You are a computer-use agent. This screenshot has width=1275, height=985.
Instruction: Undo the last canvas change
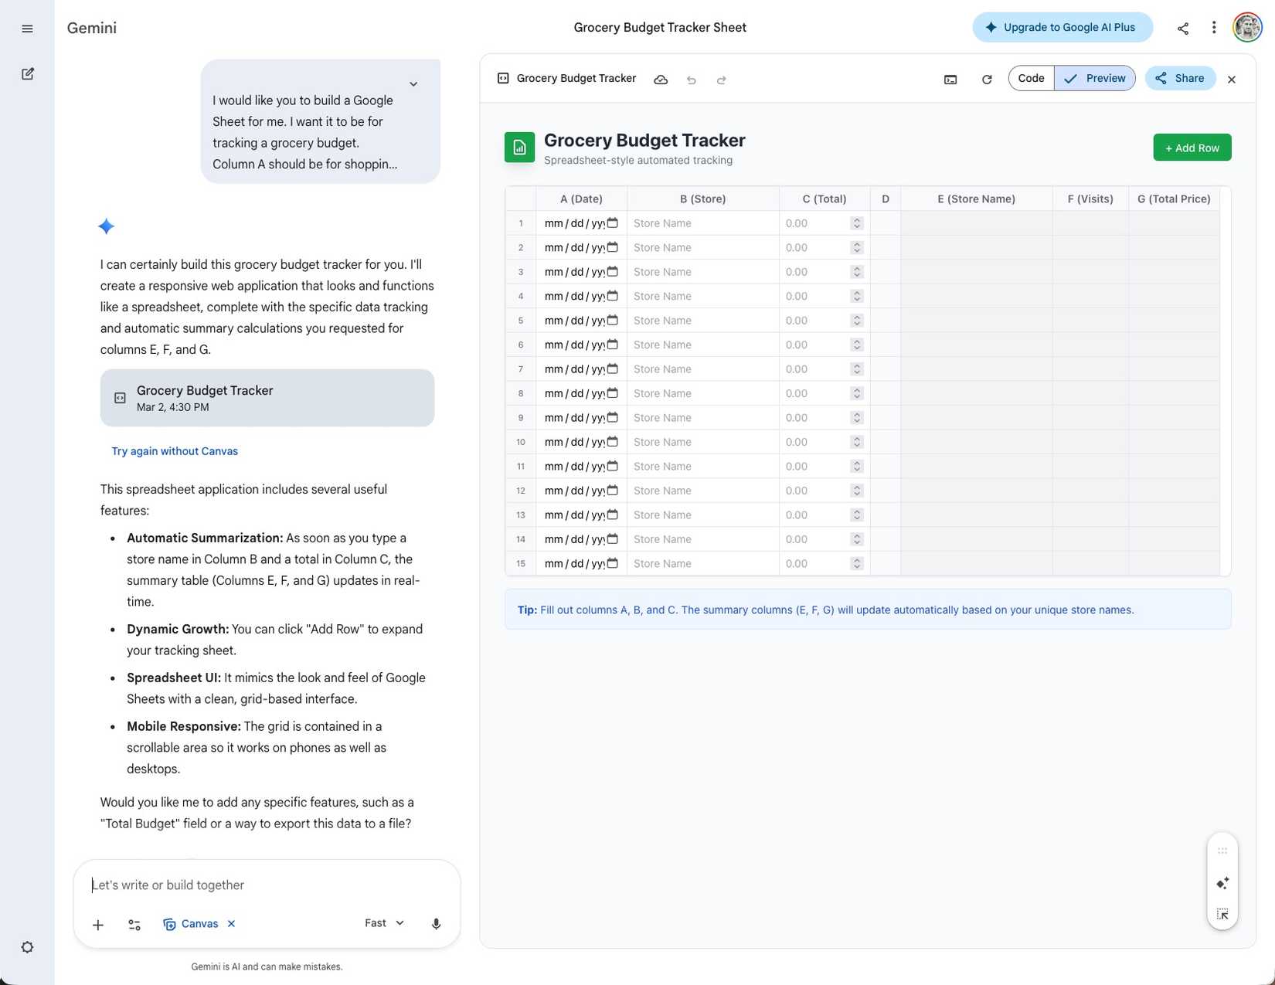click(692, 80)
